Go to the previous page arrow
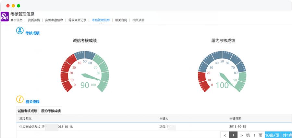 (x=225, y=135)
